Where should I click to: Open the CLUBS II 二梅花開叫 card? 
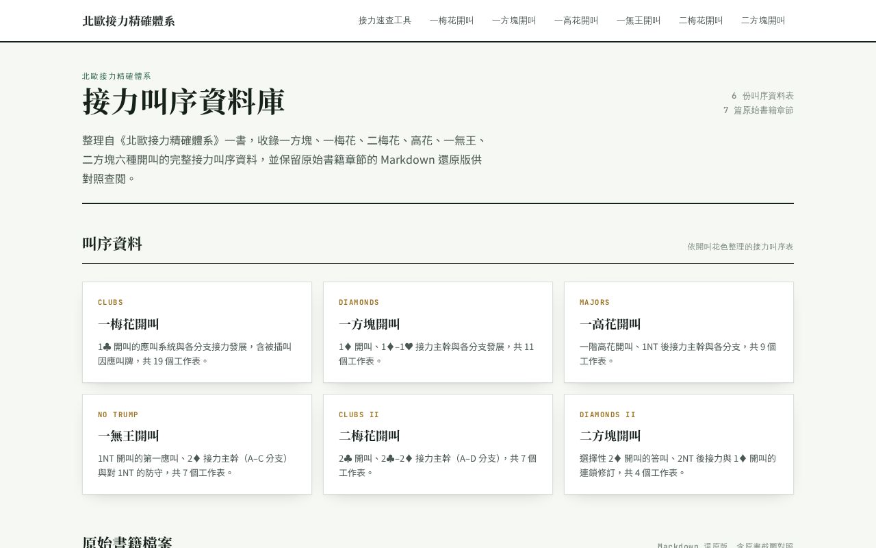(438, 444)
